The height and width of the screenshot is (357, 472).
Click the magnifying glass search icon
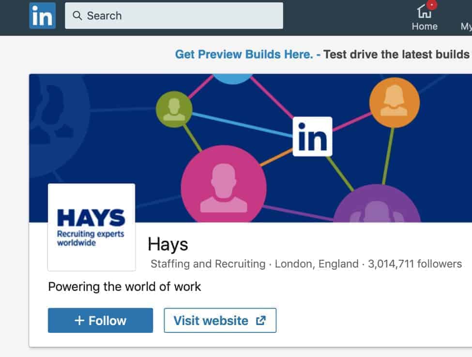click(77, 15)
